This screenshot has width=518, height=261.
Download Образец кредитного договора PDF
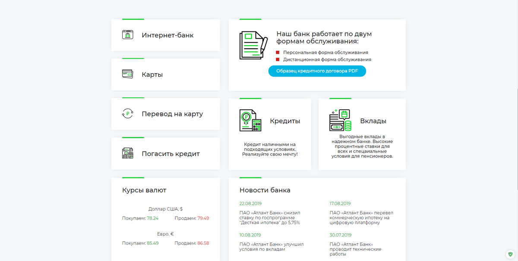point(317,71)
